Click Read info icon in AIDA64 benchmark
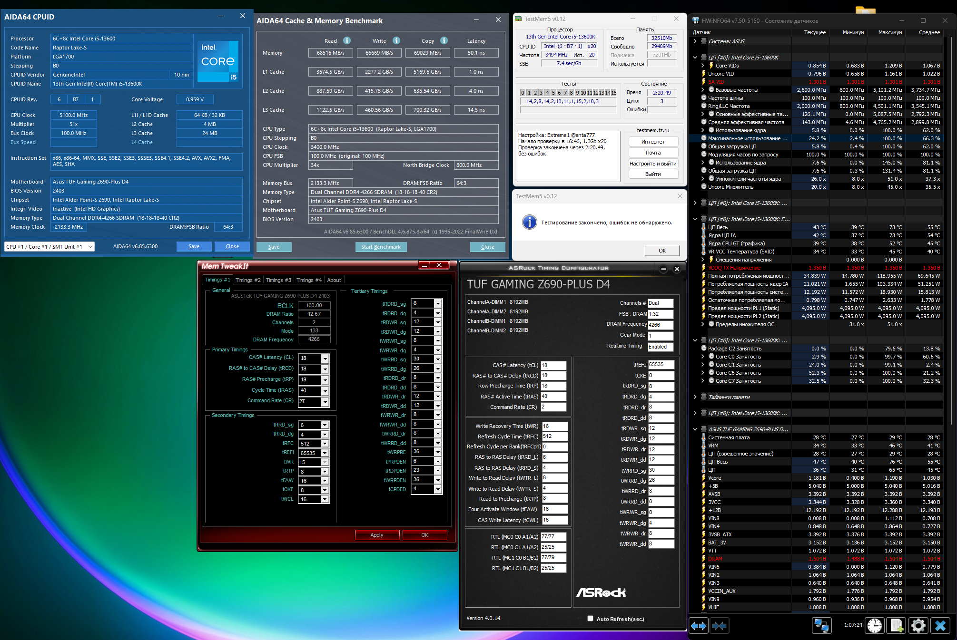957x640 pixels. click(347, 40)
